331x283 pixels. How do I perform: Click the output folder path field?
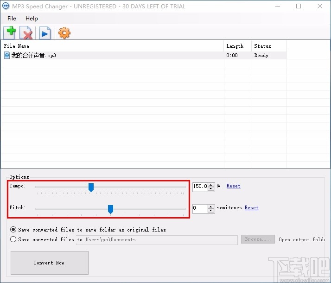157,240
